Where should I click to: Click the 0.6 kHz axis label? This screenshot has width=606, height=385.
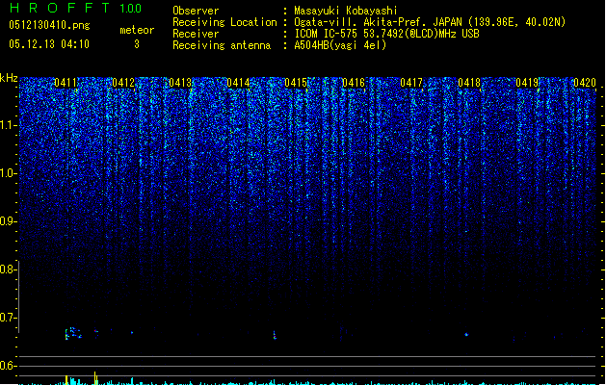(x=8, y=366)
